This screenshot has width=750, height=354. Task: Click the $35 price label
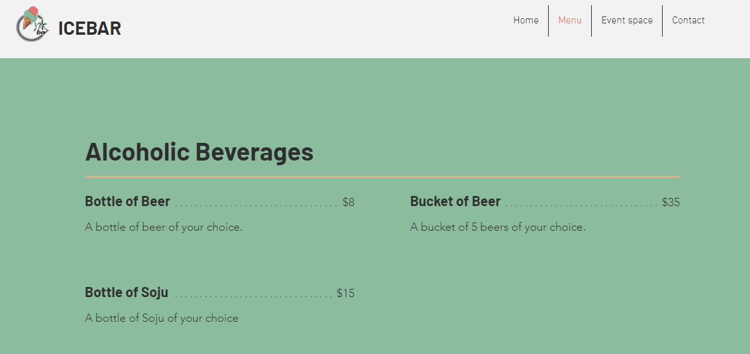670,203
